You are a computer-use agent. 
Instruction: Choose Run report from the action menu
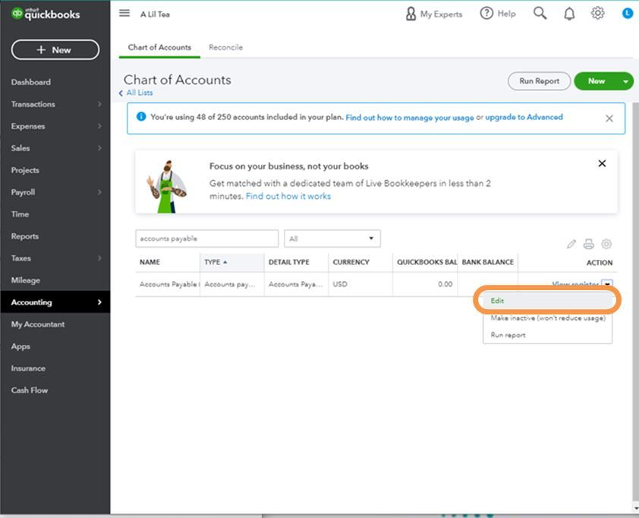[547, 335]
